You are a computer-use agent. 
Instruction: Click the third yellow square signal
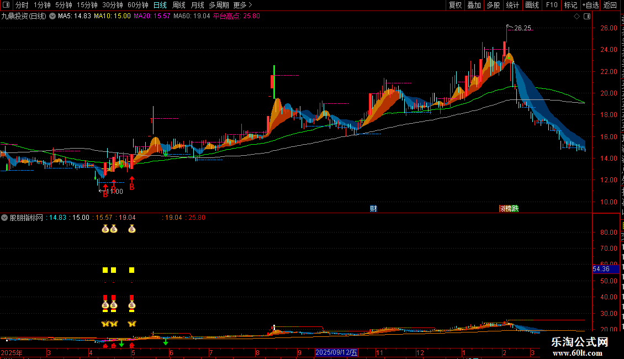point(132,270)
